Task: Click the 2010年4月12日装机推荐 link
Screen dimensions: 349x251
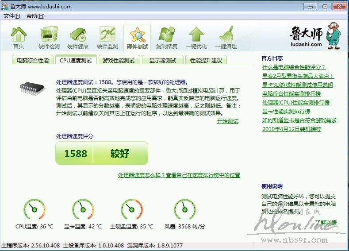Action: (291, 129)
